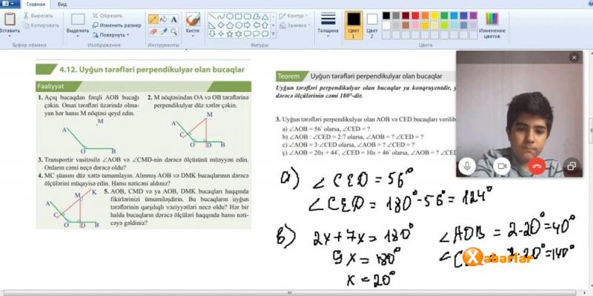Move the shapes gallery down one row
The height and width of the screenshot is (296, 593).
pos(274,25)
